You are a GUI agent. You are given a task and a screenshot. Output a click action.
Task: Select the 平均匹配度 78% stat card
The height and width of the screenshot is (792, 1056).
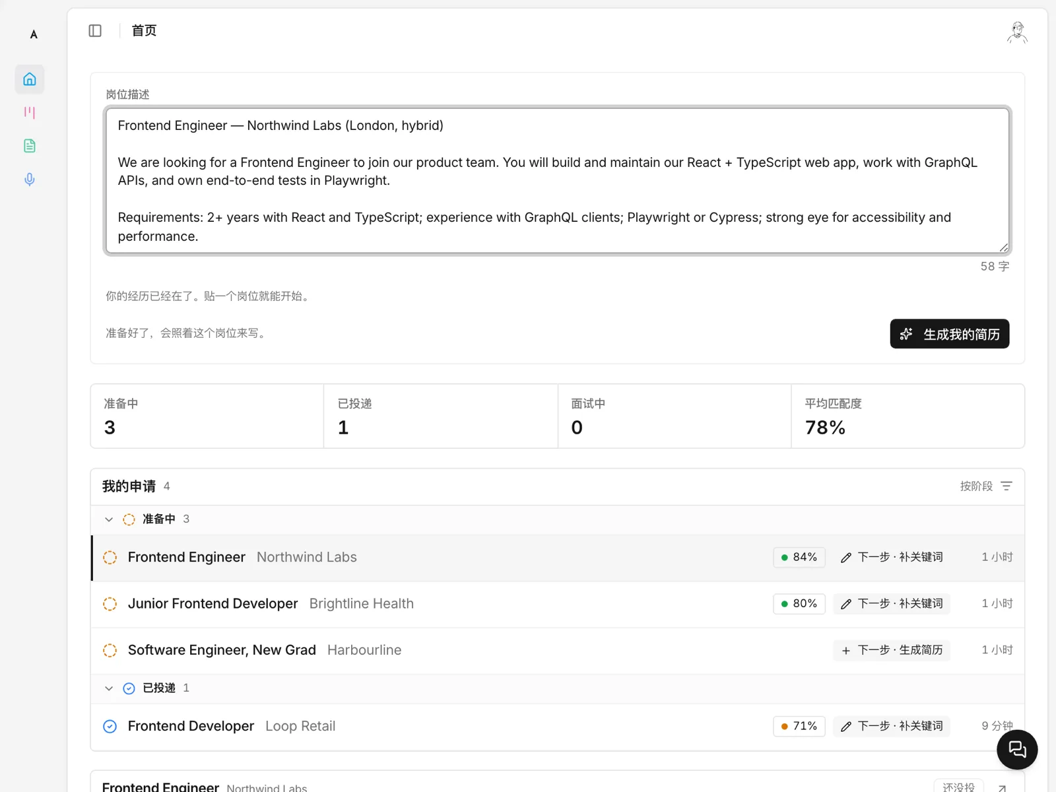[908, 416]
